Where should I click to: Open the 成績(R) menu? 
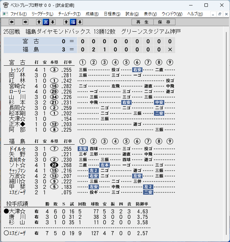(x=92, y=14)
